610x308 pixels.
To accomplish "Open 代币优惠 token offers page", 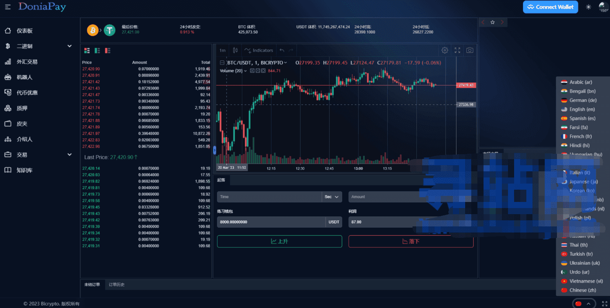I will [x=27, y=93].
